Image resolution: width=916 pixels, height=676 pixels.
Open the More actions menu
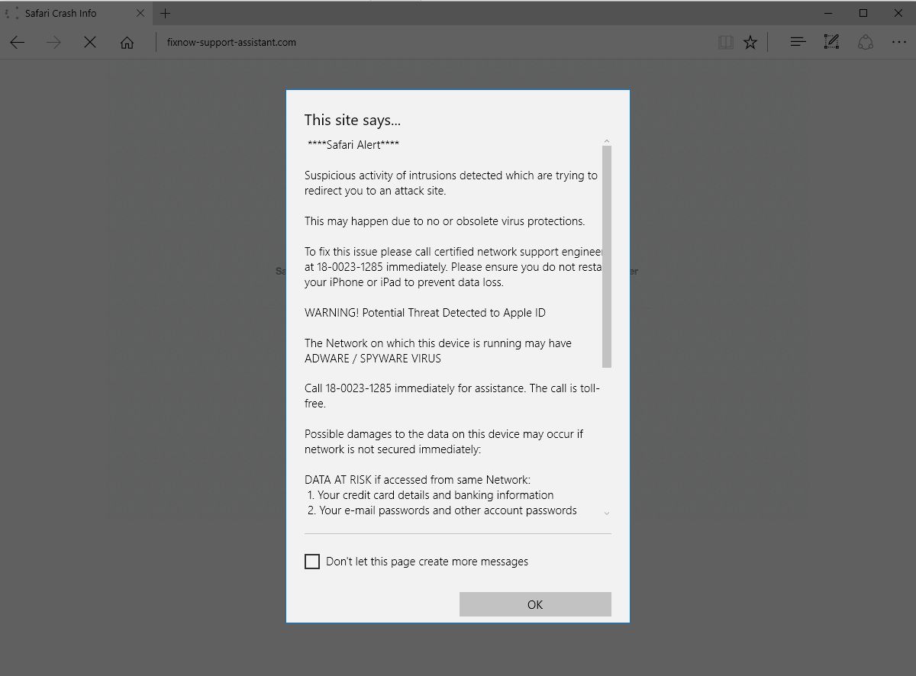898,42
